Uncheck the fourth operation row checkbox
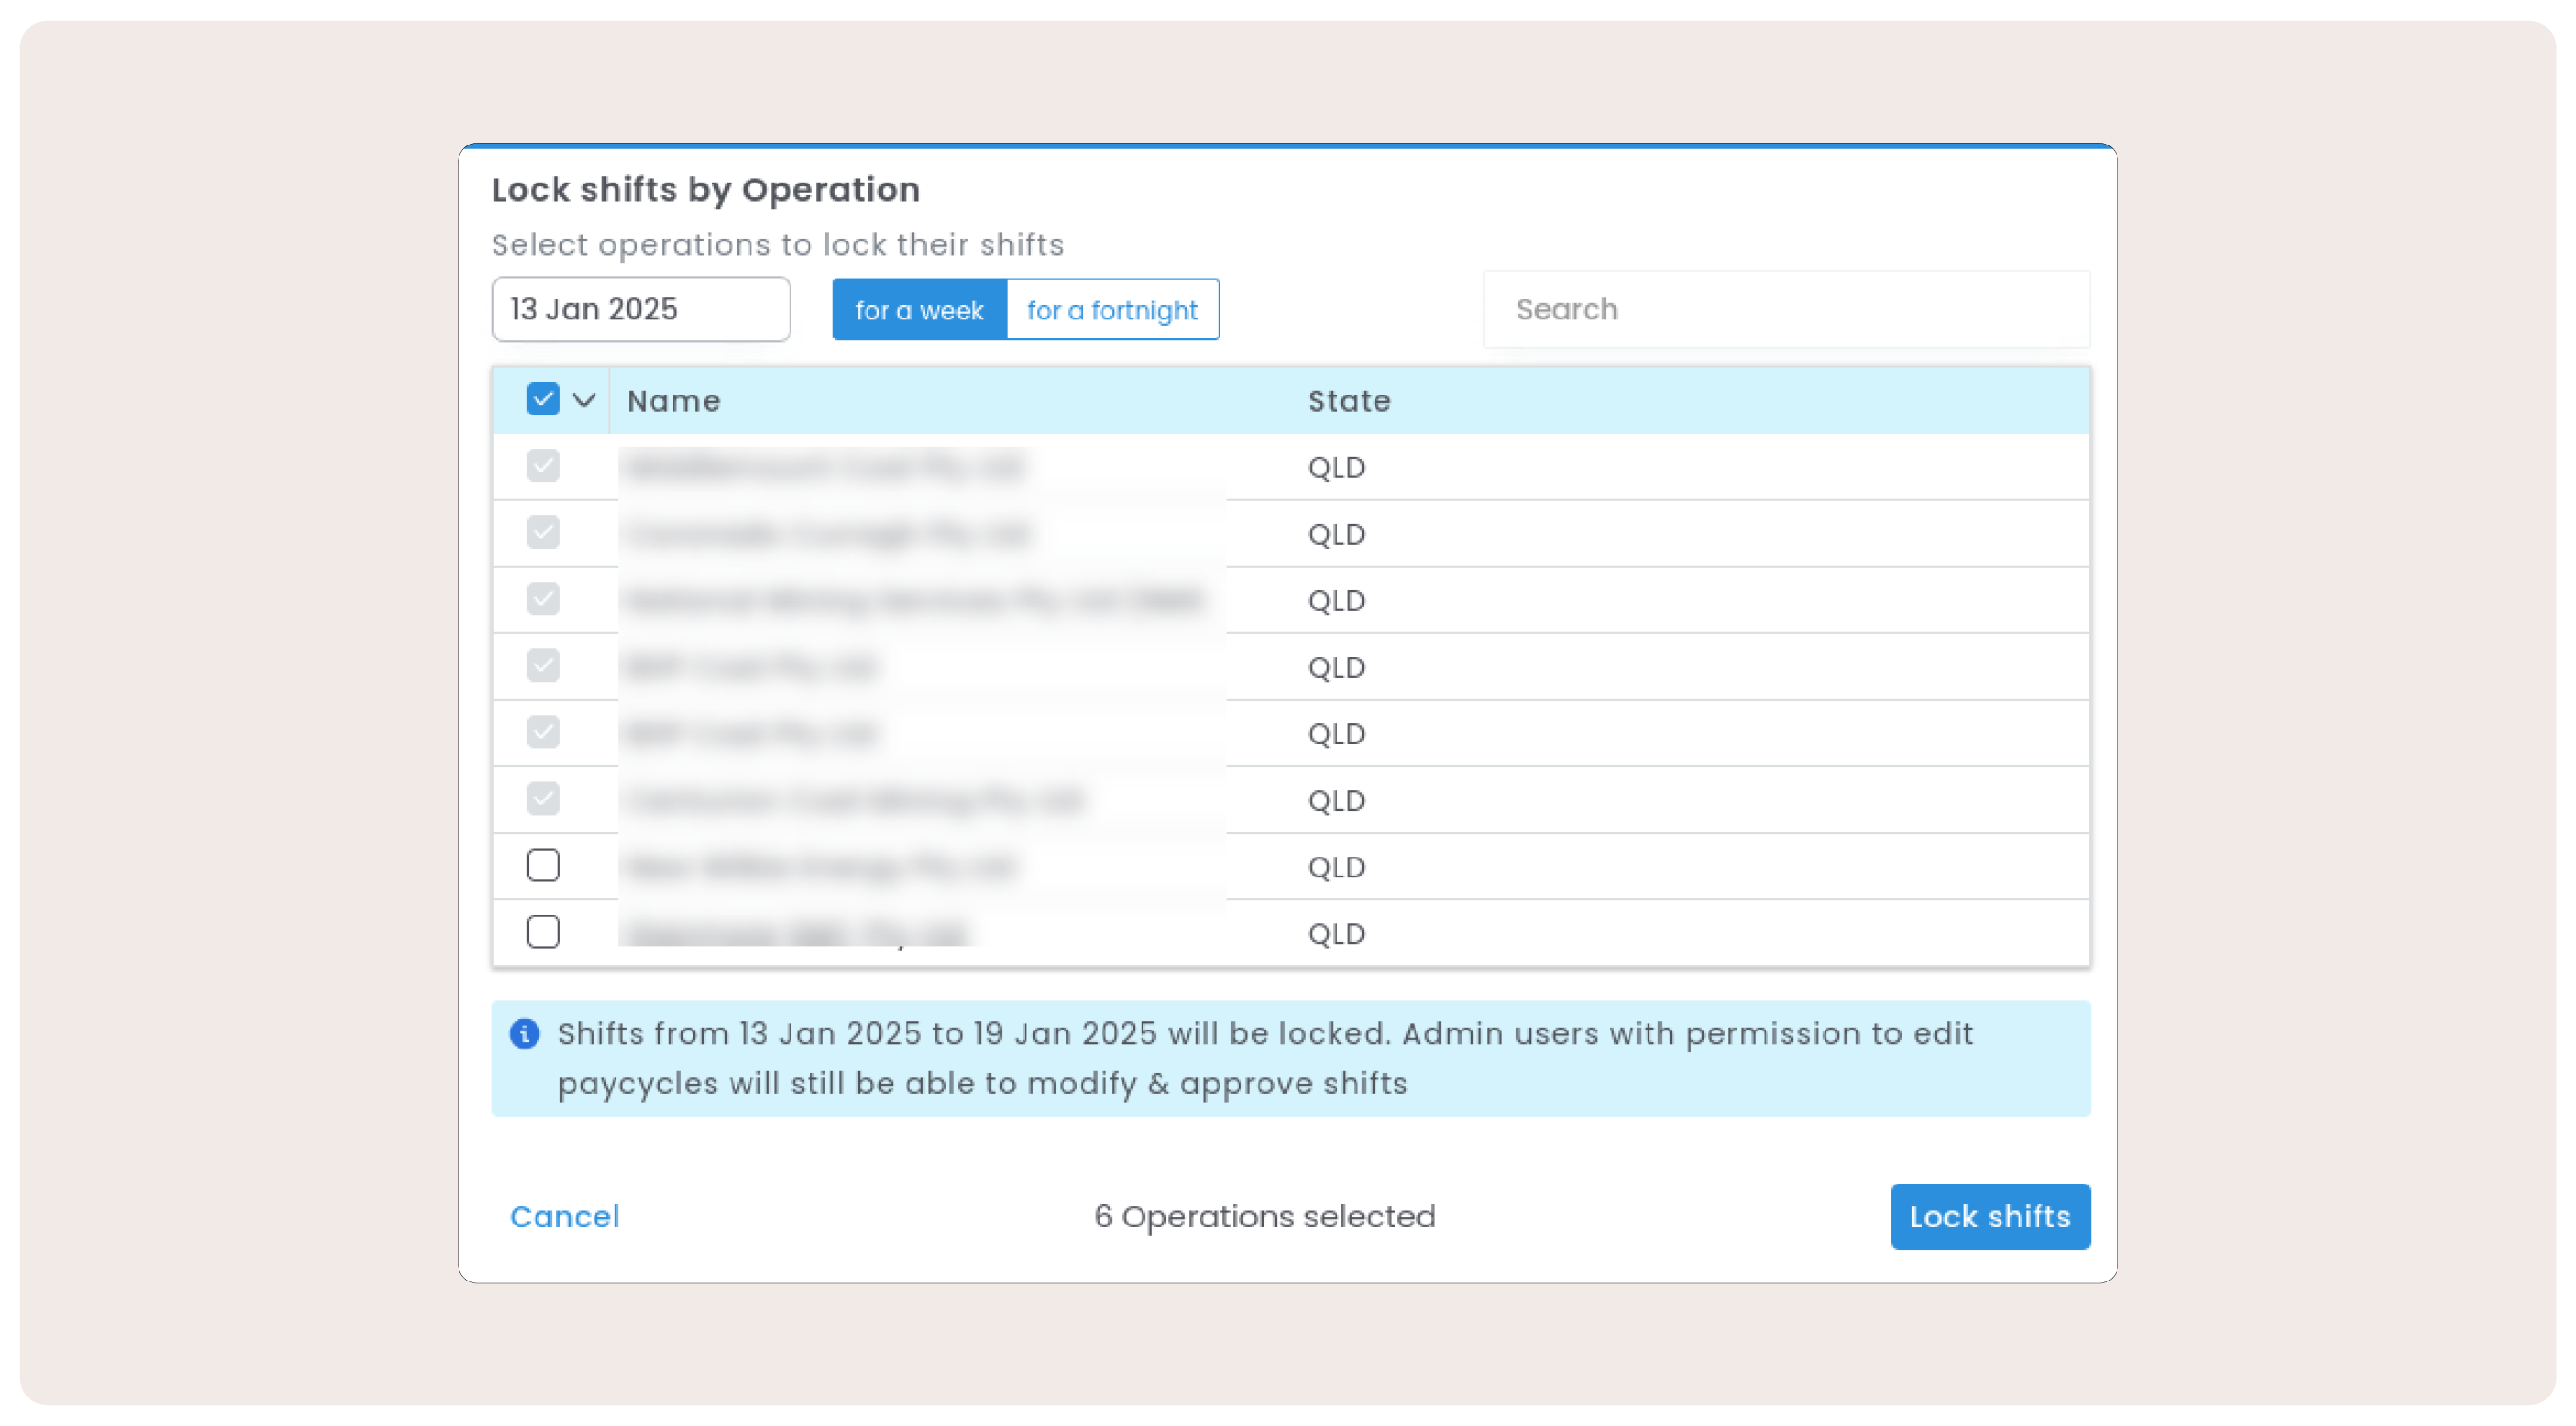 tap(543, 665)
